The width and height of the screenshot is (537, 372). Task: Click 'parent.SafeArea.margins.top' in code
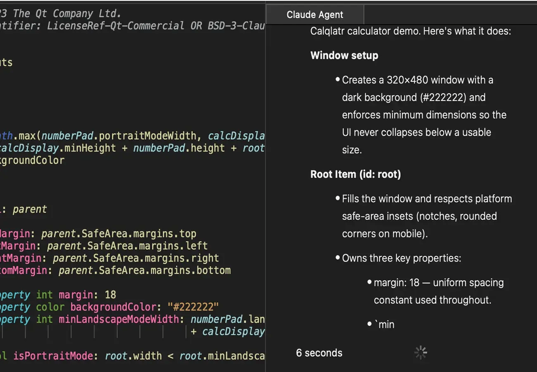pos(119,234)
